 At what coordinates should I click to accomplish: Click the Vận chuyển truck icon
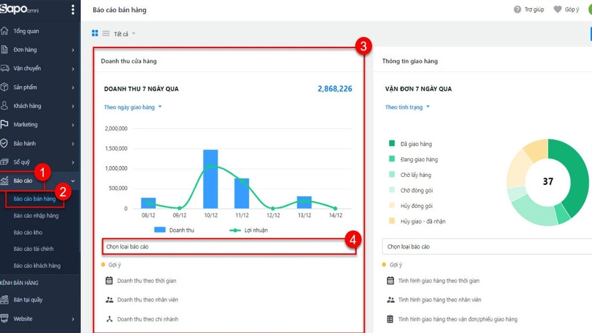(5, 68)
